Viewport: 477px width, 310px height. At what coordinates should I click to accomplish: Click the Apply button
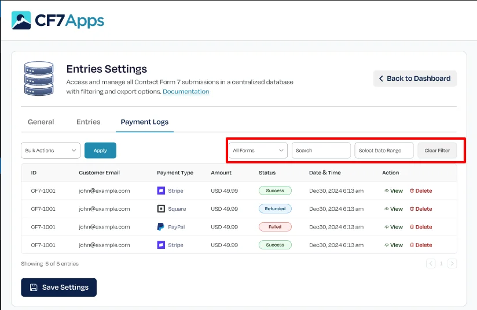coord(100,151)
